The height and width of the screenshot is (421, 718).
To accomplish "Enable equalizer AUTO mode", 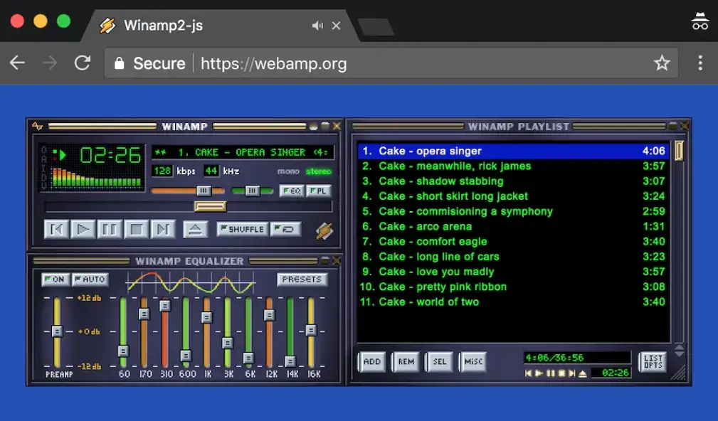I will (x=90, y=279).
